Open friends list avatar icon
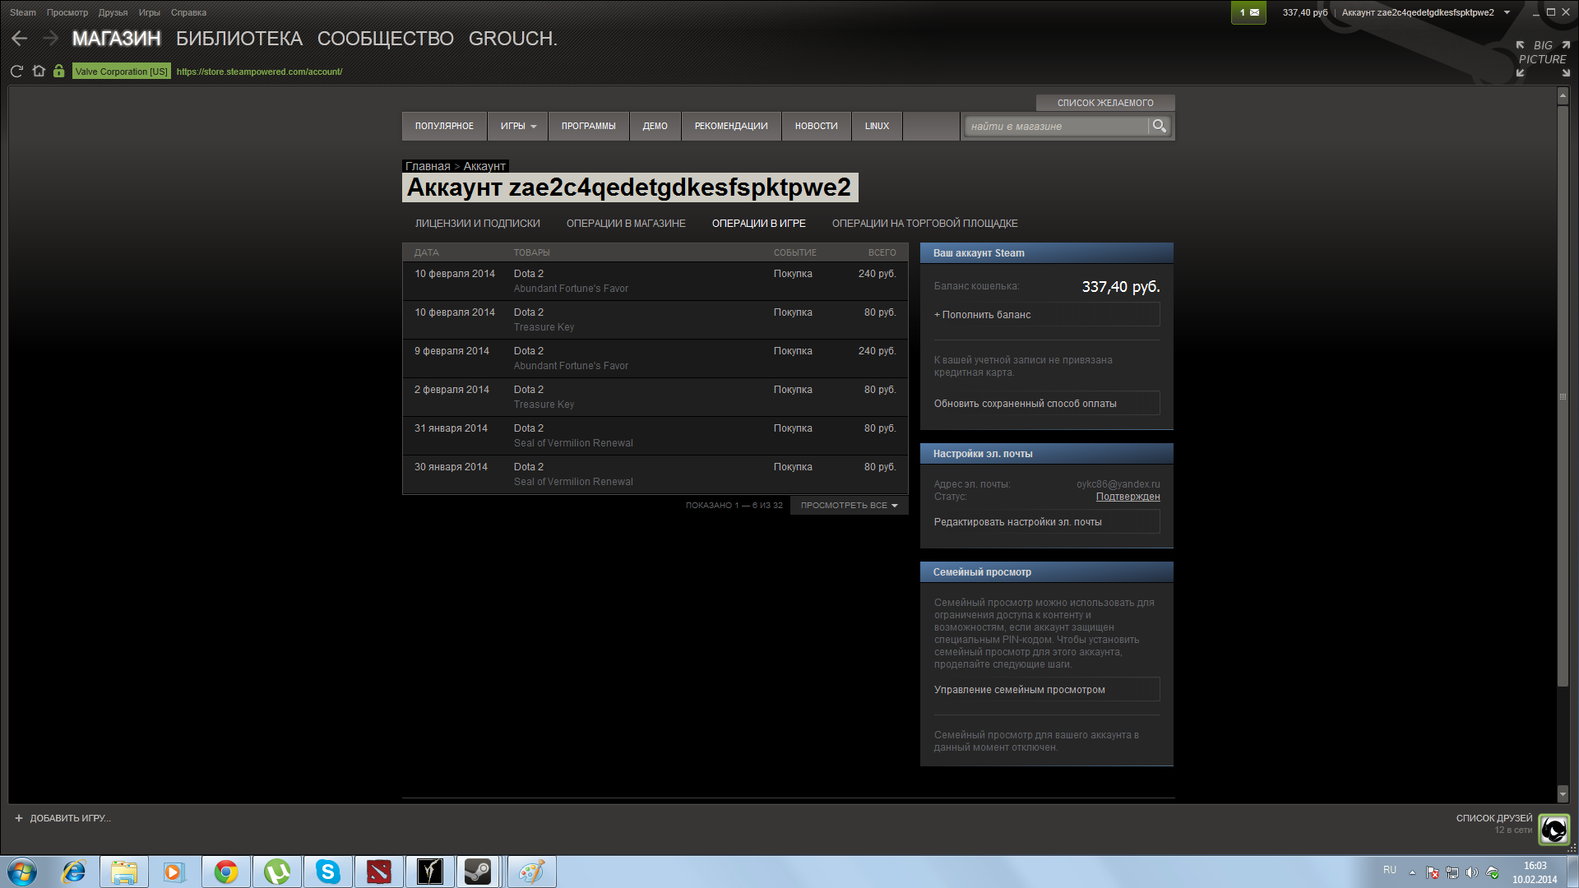 pyautogui.click(x=1554, y=829)
